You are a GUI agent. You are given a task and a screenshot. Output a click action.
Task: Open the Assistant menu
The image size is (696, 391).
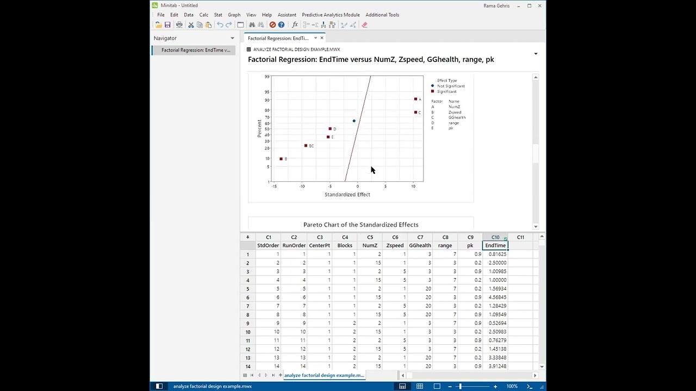coord(287,15)
